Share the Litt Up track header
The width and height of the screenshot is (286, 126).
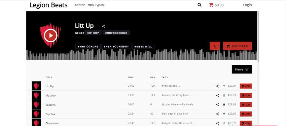(103, 26)
